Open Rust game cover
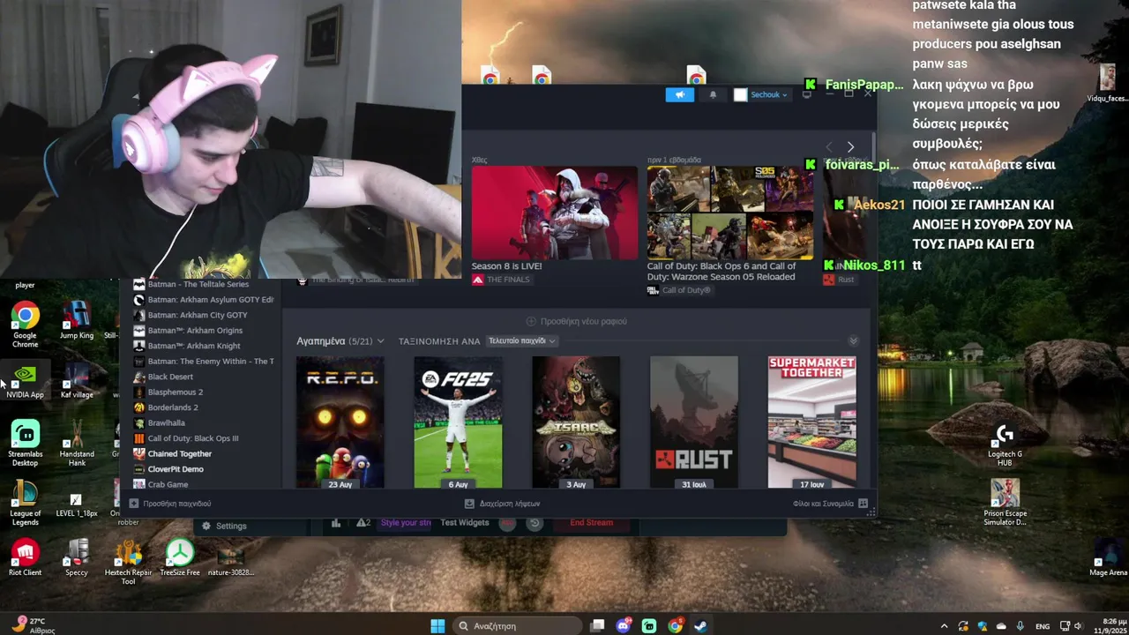1129x635 pixels. tap(694, 422)
